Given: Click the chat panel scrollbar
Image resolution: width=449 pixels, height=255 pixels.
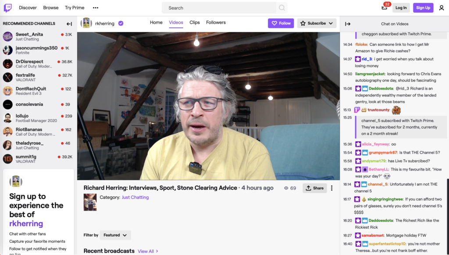Looking at the screenshot, I should coord(448,216).
